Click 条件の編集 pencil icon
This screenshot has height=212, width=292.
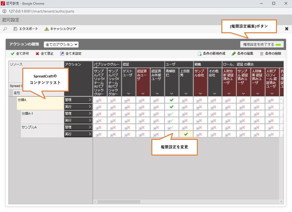tap(234, 54)
